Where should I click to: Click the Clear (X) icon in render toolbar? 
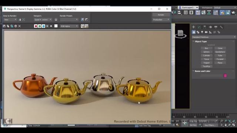click(20, 26)
